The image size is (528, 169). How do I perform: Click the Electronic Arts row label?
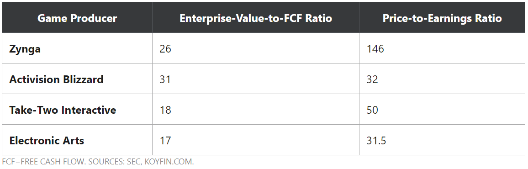pos(47,140)
